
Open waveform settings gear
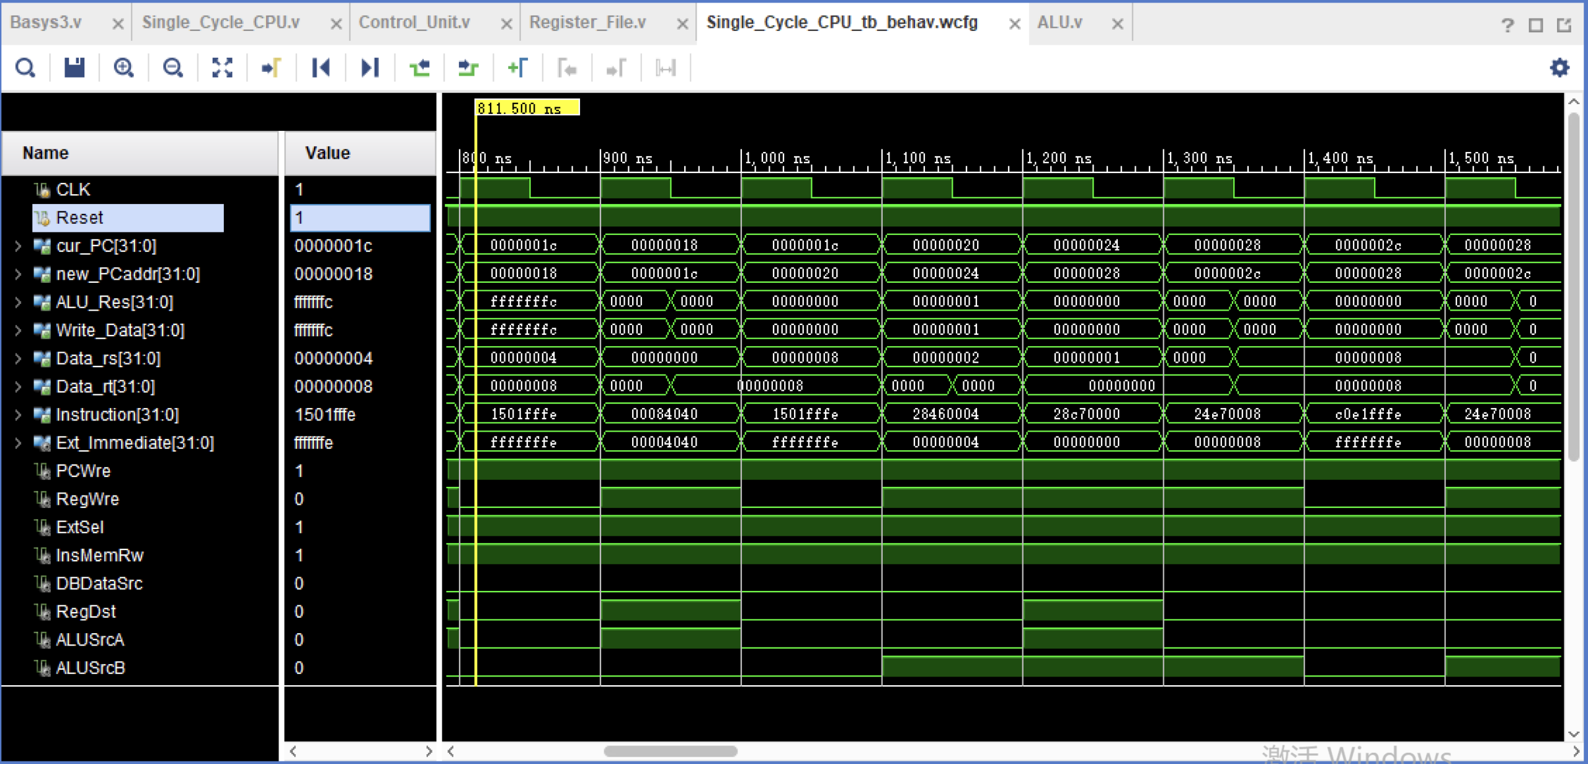[x=1559, y=67]
